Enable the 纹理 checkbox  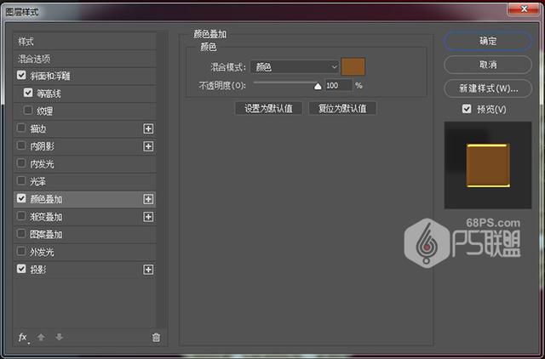(28, 111)
